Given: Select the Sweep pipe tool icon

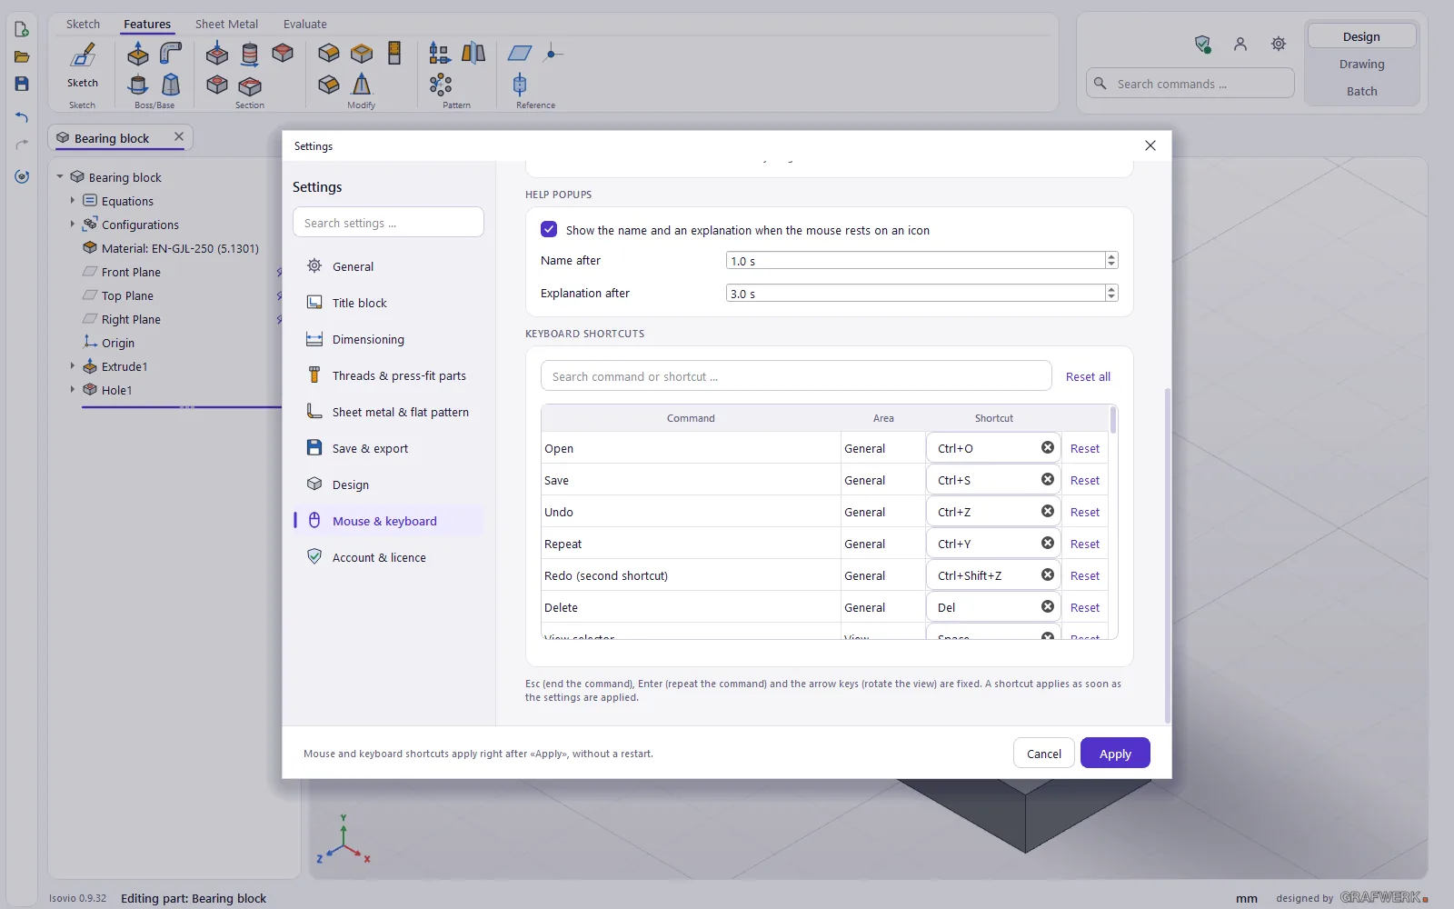Looking at the screenshot, I should tap(171, 54).
